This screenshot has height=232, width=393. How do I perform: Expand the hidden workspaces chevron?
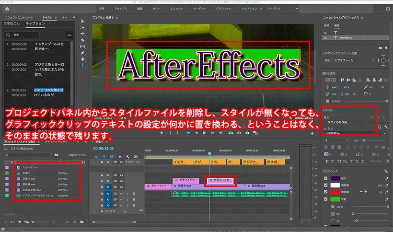click(x=297, y=9)
